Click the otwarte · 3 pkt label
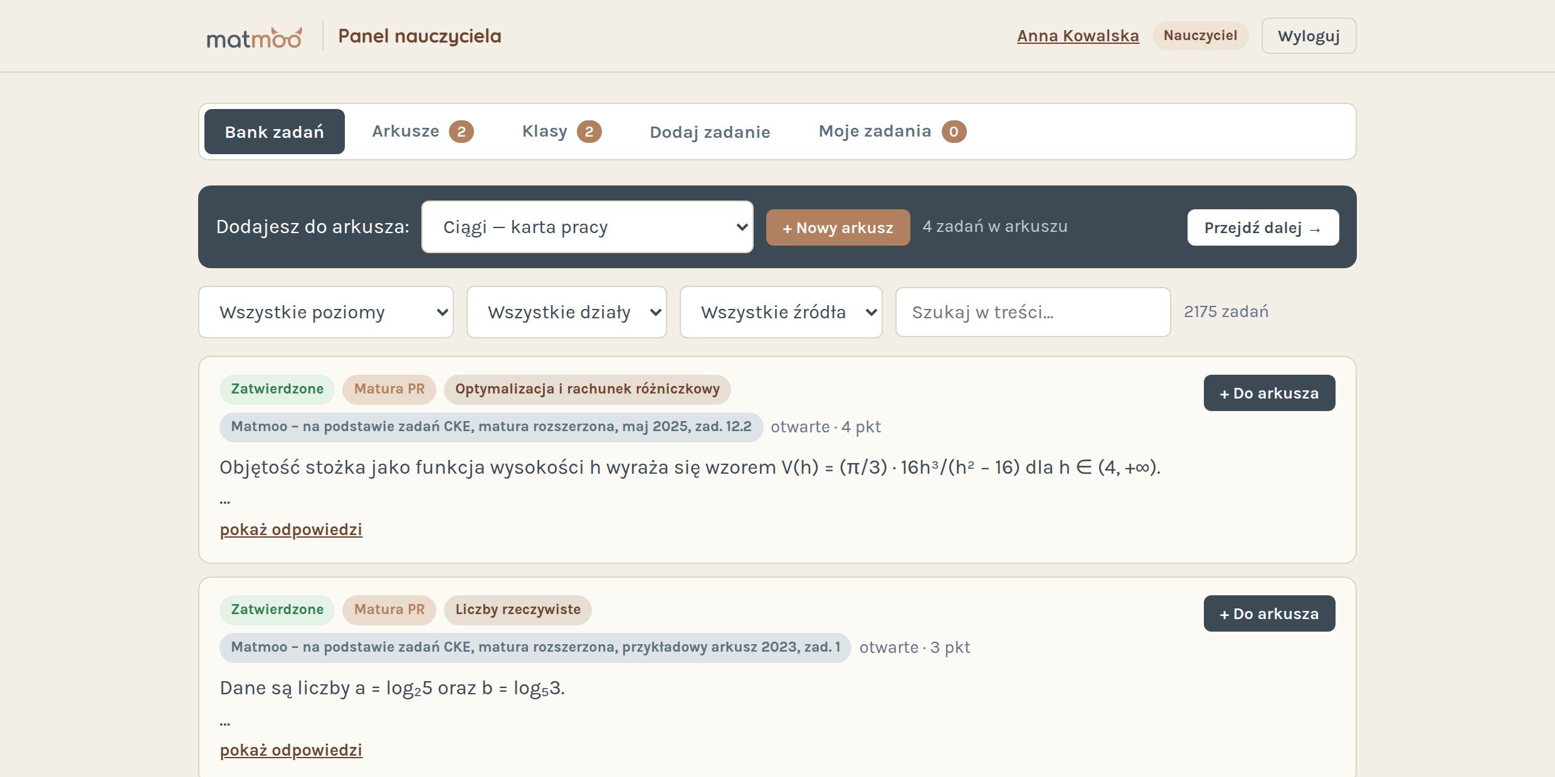Viewport: 1555px width, 777px height. pos(914,647)
